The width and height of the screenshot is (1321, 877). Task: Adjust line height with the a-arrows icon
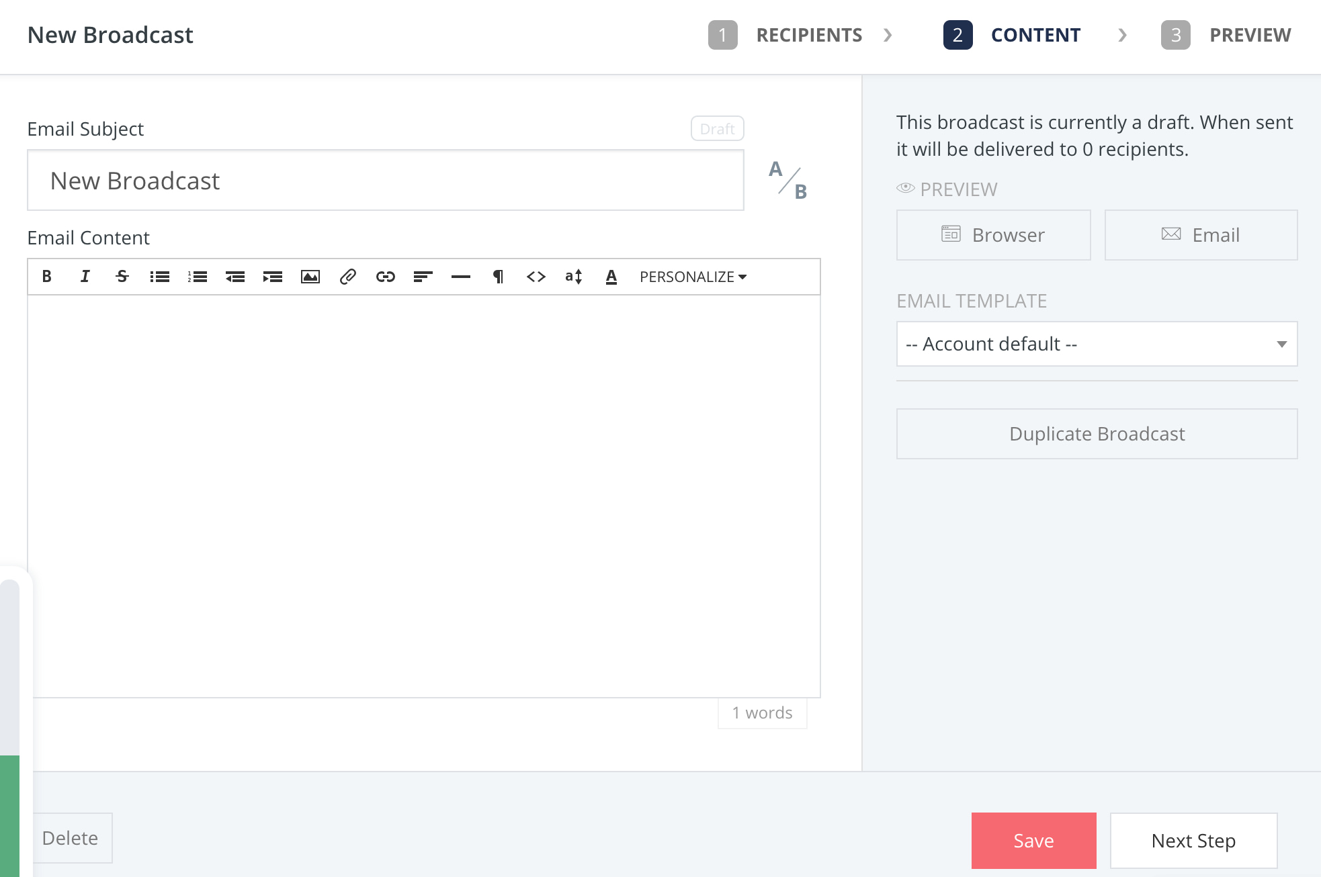pos(573,276)
